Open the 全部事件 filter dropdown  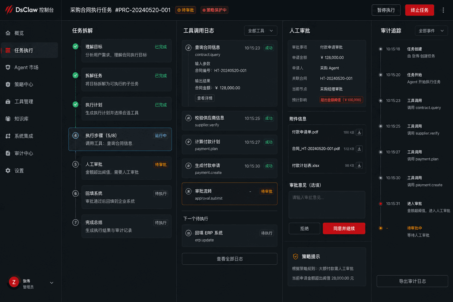point(431,31)
